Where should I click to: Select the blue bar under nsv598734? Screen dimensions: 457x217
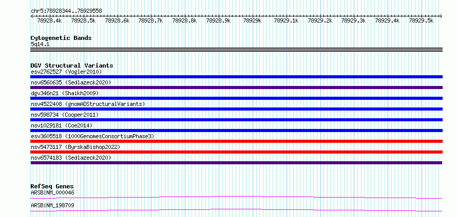(236, 120)
